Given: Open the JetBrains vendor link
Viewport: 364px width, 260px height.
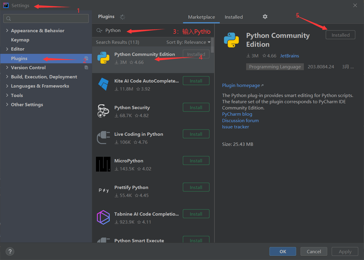Looking at the screenshot, I should (x=290, y=56).
